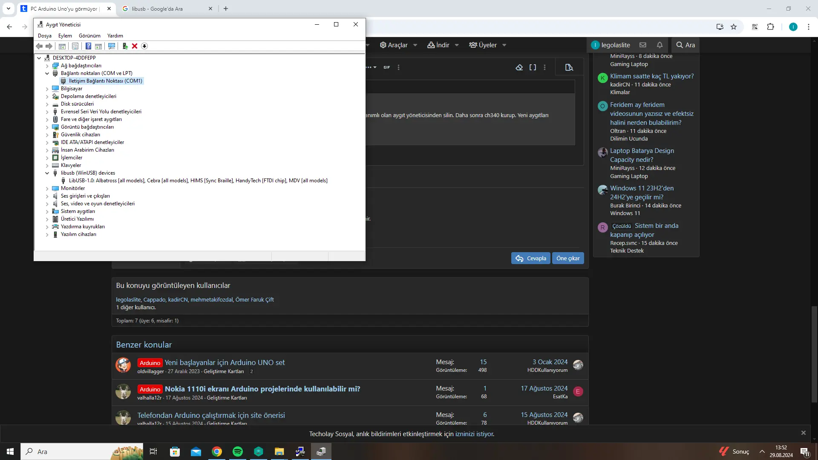Open the Windows Start menu

click(x=10, y=451)
